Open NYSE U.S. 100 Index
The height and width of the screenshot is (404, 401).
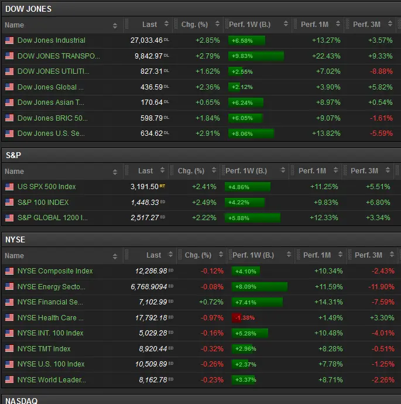point(51,364)
